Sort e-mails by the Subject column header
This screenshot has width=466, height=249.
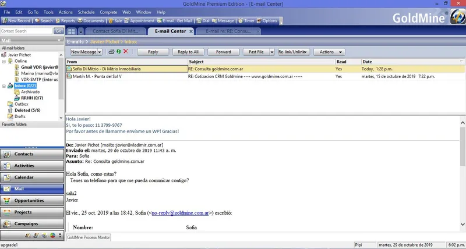(262, 62)
